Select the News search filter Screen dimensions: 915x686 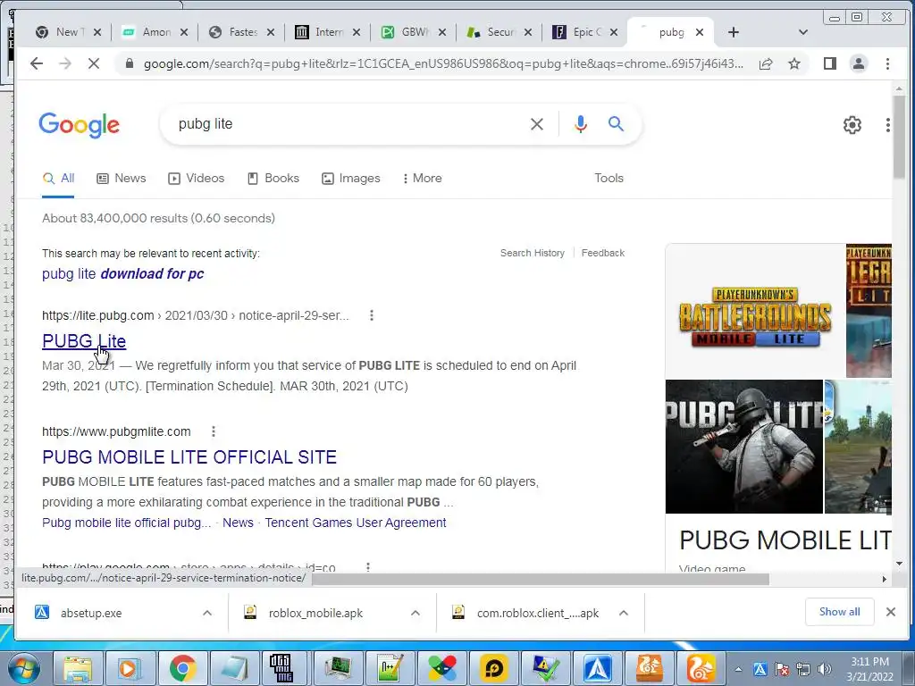pos(122,179)
